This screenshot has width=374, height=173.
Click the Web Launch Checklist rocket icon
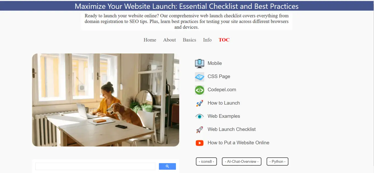199,130
